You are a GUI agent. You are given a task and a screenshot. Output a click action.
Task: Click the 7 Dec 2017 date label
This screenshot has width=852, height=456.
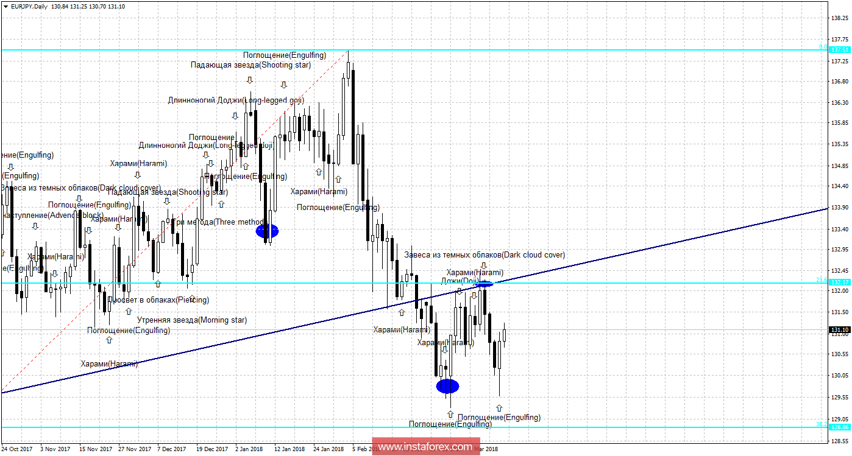(x=171, y=449)
